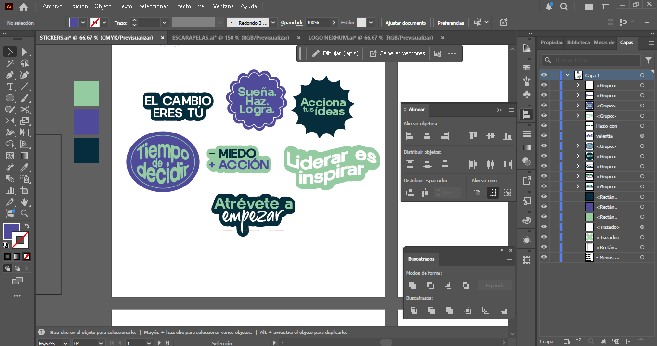Toggle visibility of the 'valentía' layer item
The width and height of the screenshot is (657, 346).
point(544,136)
